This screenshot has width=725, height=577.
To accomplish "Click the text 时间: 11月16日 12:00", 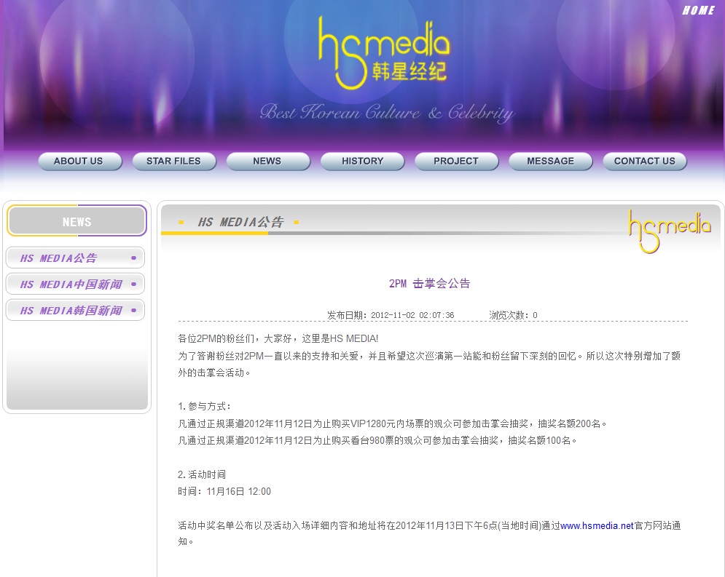I will point(224,491).
